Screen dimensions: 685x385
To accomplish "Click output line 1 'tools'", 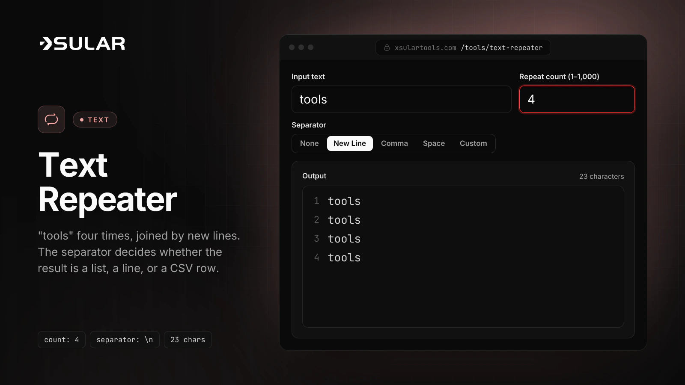I will (x=344, y=201).
